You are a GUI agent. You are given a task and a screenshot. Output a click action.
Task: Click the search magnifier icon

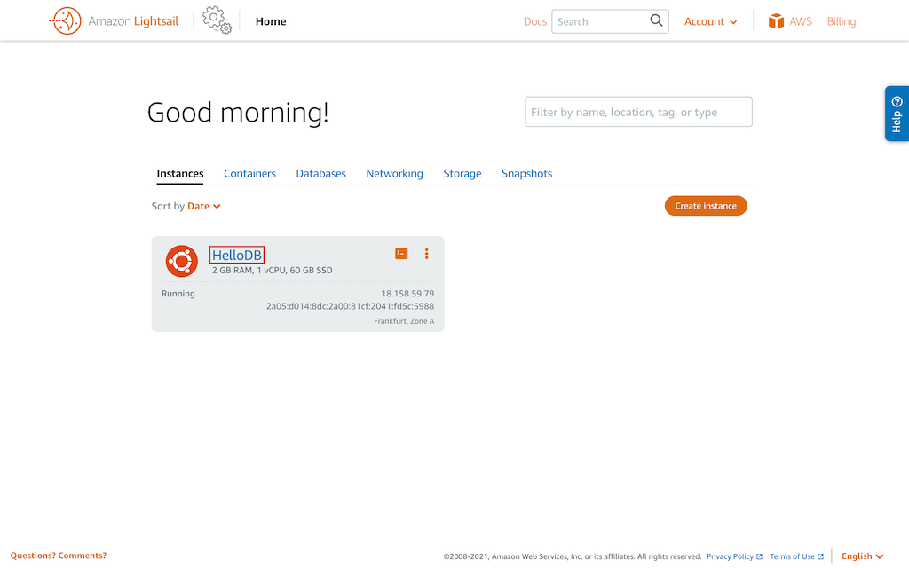pos(656,21)
